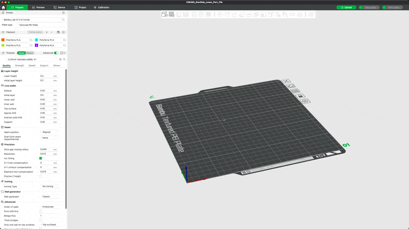
Task: Click the Add object cube icon
Action: coord(164,14)
